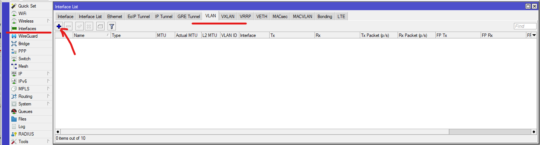
Task: Click the Interfaces sidebar icon
Action: pos(14,29)
